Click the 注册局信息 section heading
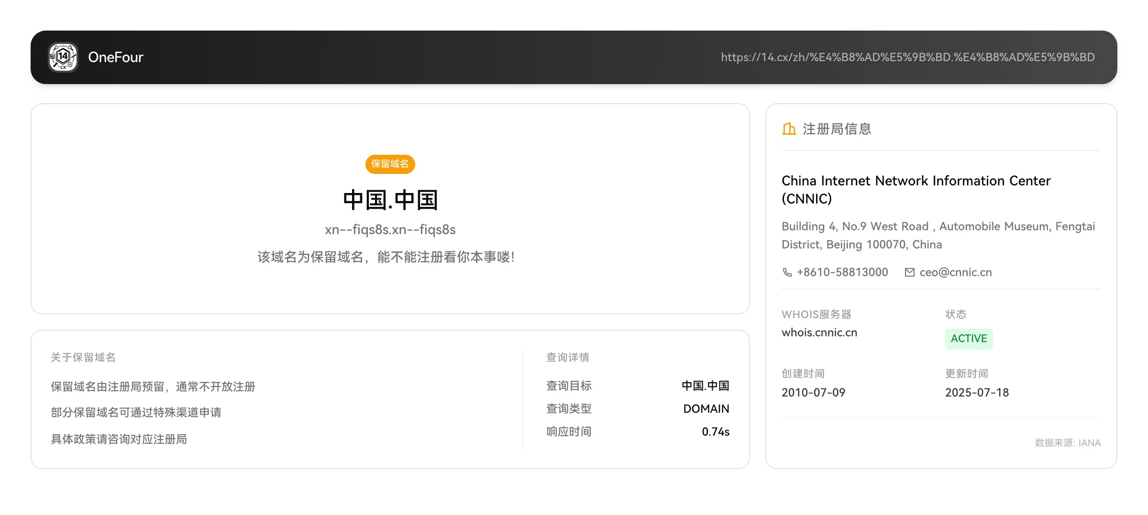 837,129
